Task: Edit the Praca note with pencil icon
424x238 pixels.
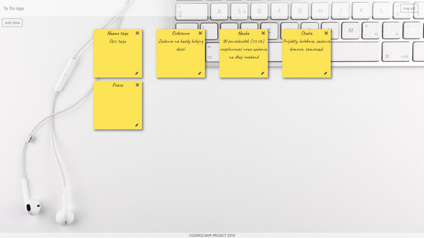Action: click(137, 125)
